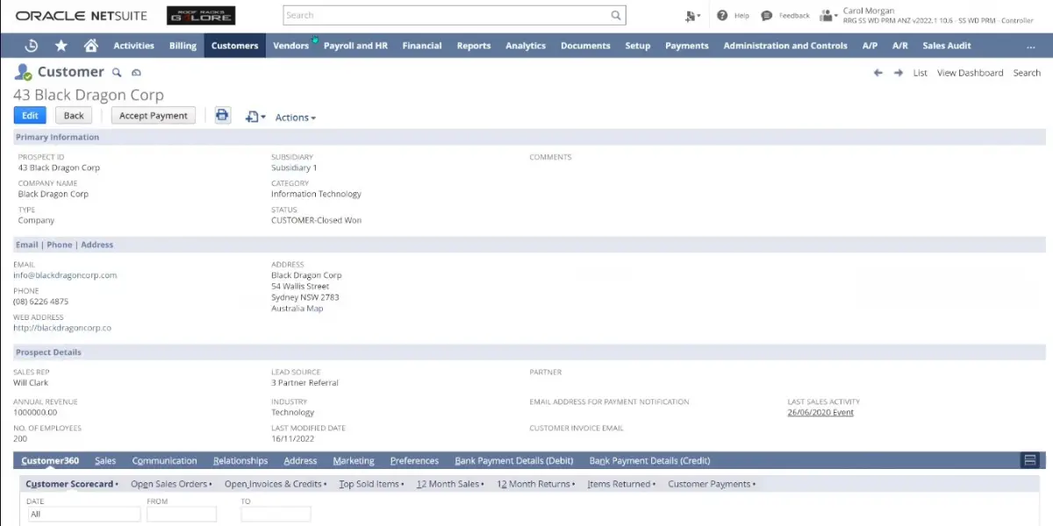Switch to the Preferences subtab
This screenshot has width=1053, height=526.
(x=414, y=460)
